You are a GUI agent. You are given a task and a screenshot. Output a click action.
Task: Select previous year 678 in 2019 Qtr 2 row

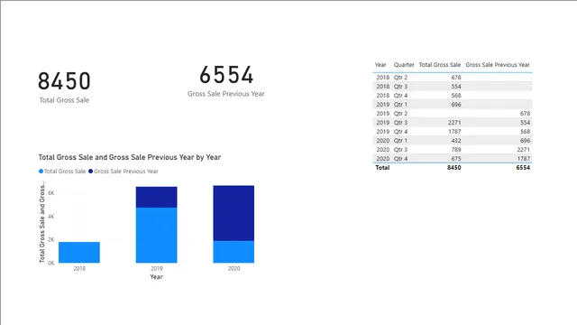coord(525,114)
